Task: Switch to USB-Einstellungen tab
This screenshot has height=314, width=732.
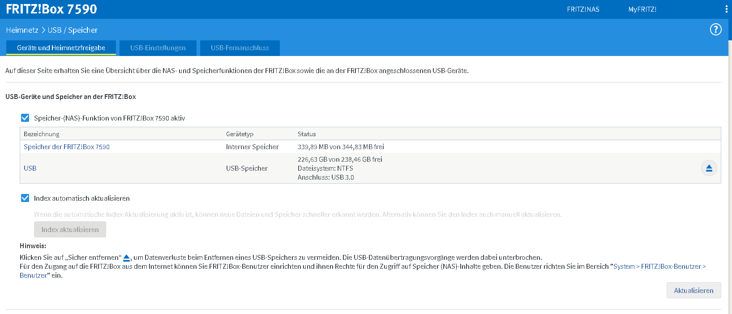Action: pyautogui.click(x=158, y=48)
